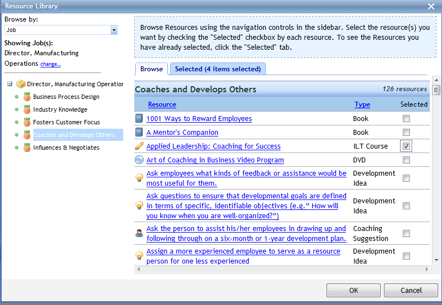Click medal icon next to Influences & Negotiates
Image resolution: width=442 pixels, height=305 pixels.
pyautogui.click(x=27, y=148)
